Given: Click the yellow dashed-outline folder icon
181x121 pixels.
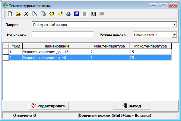Looking at the screenshot, I should pos(52,14).
